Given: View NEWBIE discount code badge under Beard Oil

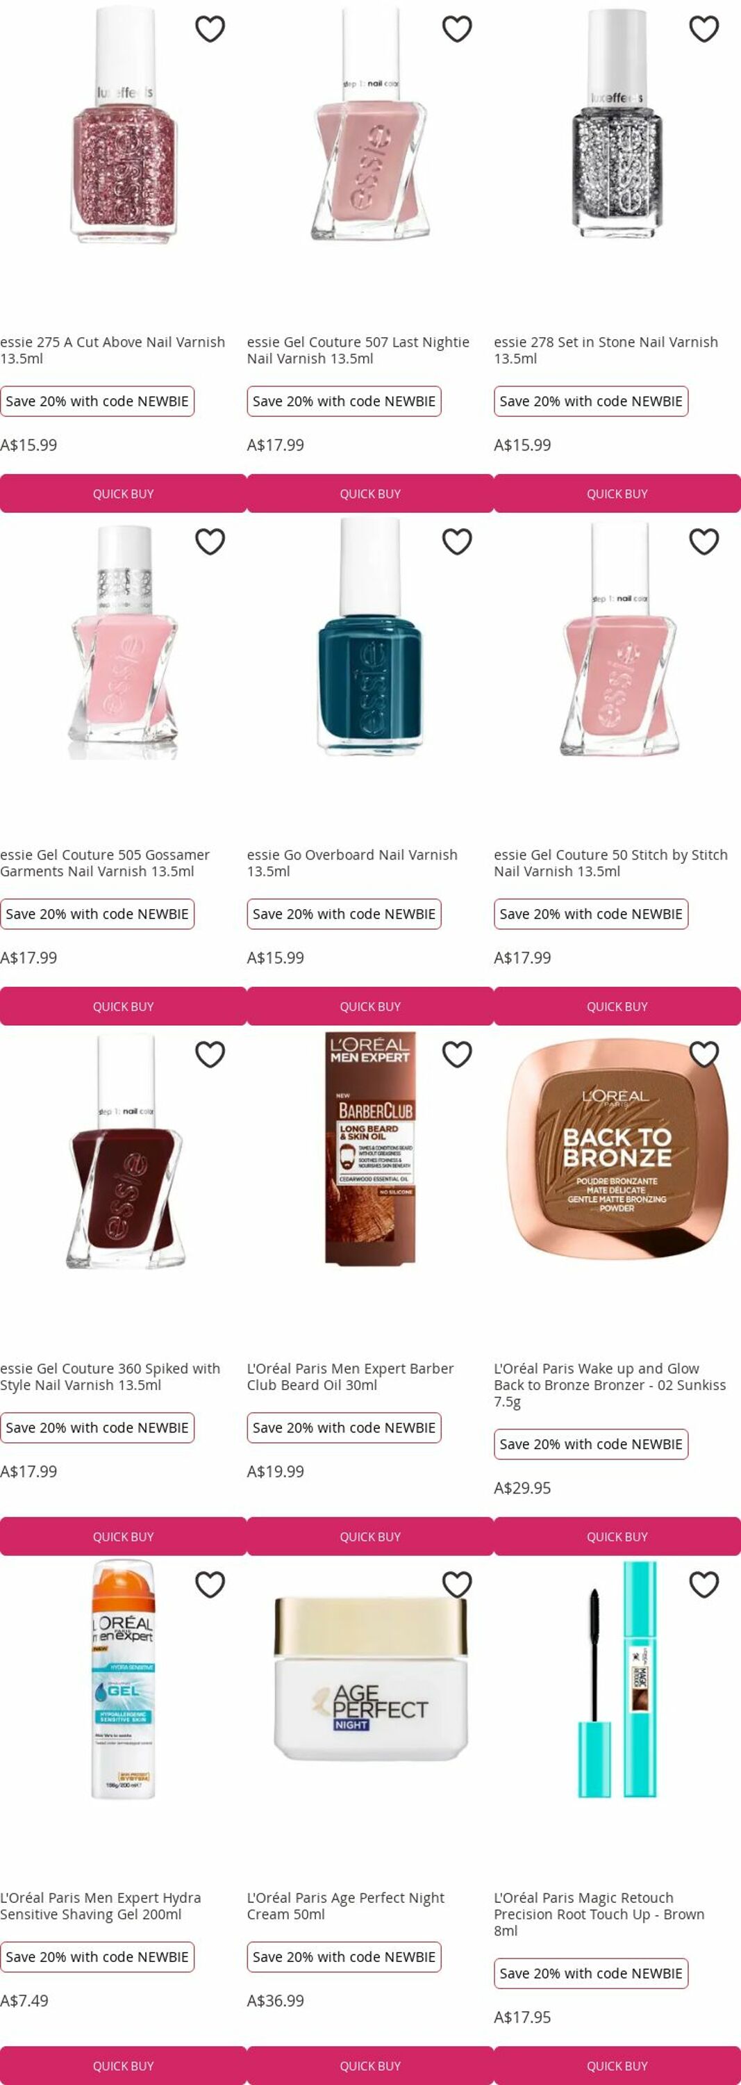Looking at the screenshot, I should (x=344, y=1428).
